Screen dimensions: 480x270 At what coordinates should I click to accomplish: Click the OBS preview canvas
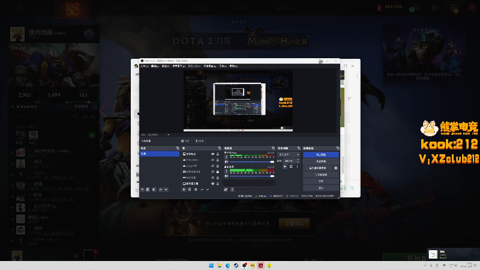[238, 101]
